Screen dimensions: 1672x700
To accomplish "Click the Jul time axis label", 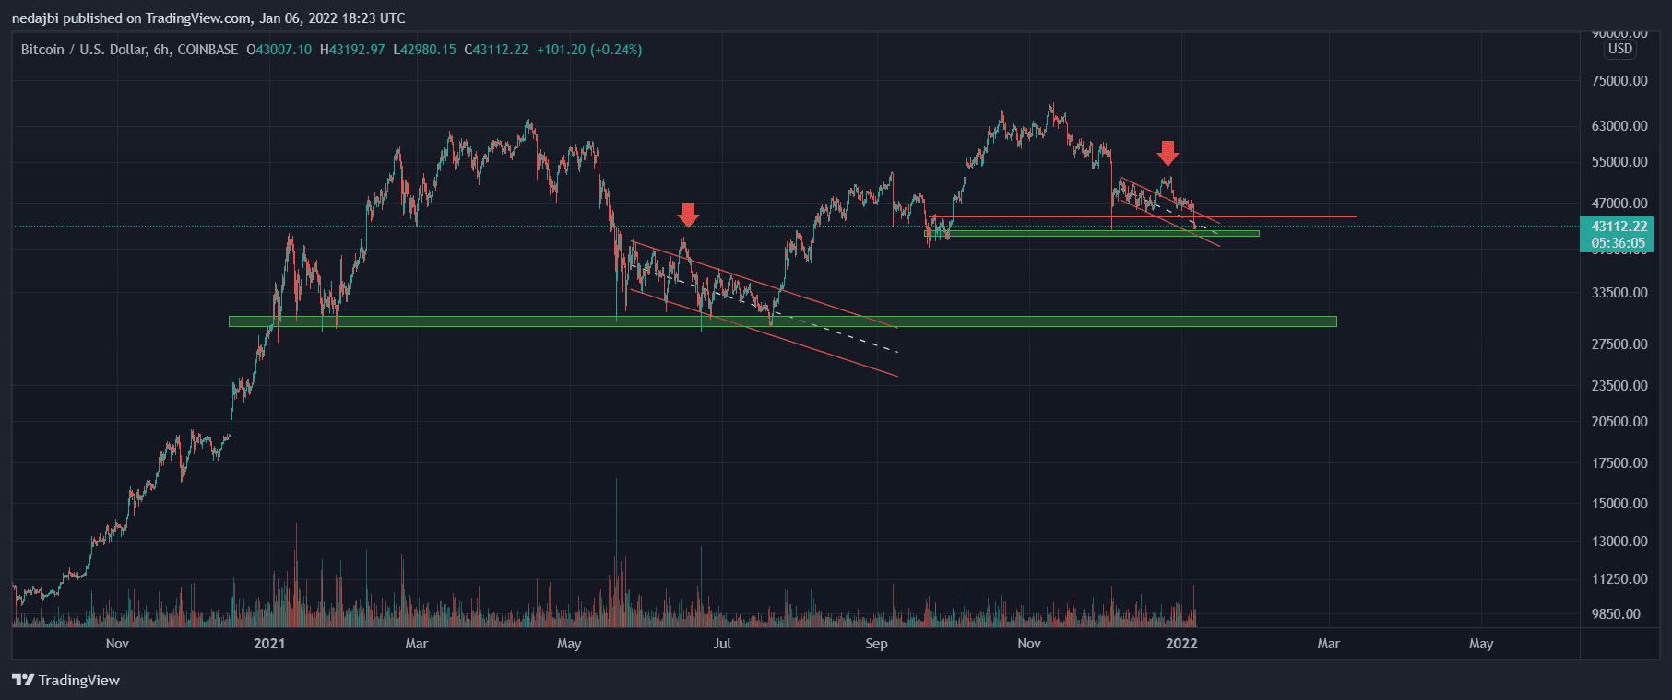I will [x=722, y=644].
